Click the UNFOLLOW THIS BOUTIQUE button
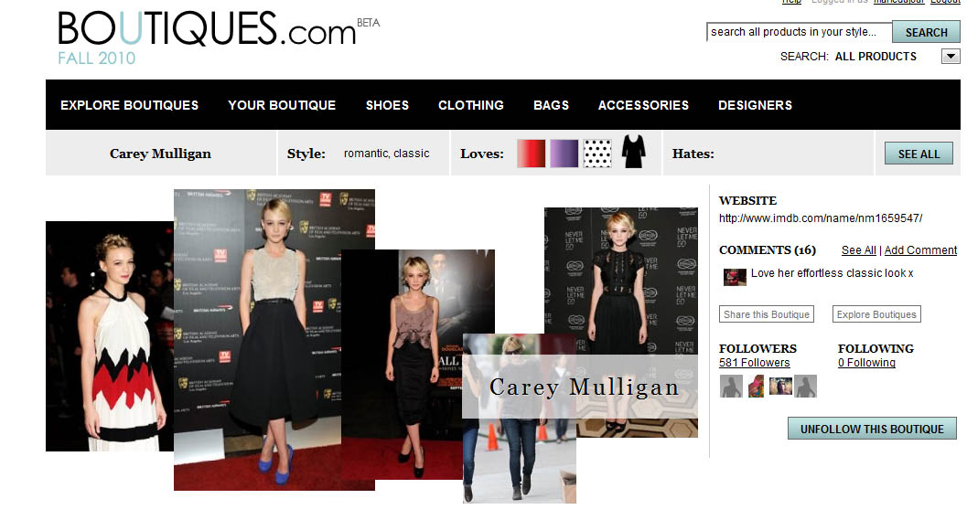 pyautogui.click(x=872, y=429)
